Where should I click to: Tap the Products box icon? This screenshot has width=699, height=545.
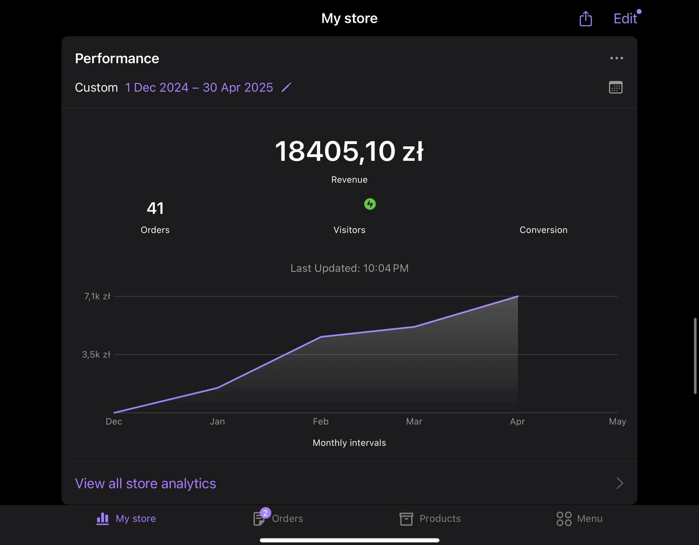click(x=406, y=519)
